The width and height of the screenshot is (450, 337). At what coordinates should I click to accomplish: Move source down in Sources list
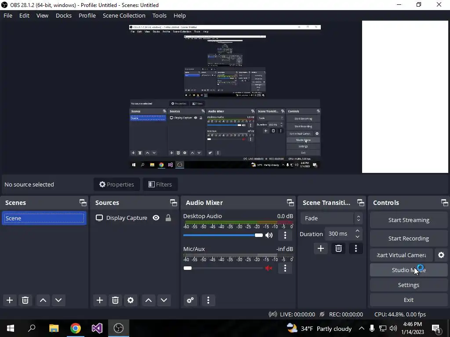coord(164,300)
